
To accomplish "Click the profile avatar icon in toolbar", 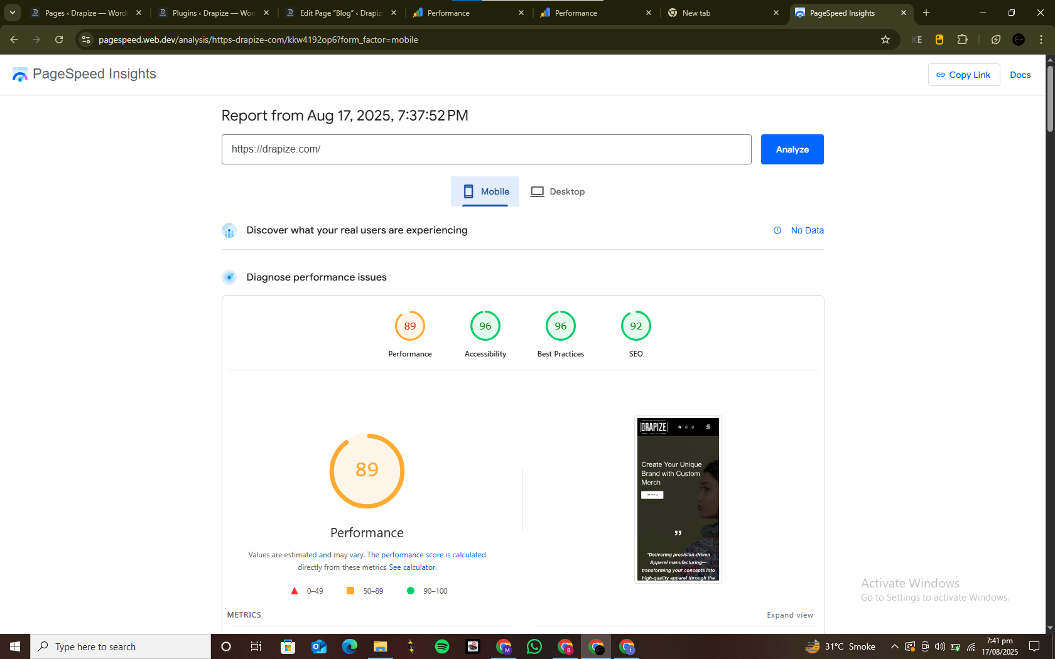I will [1019, 40].
